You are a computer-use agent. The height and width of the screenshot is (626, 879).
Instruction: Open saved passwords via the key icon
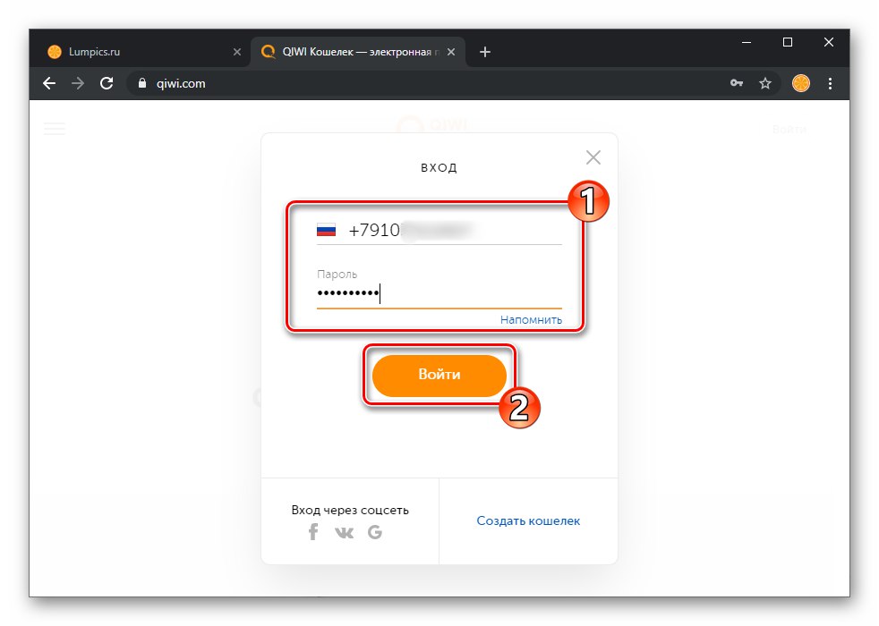[x=736, y=83]
